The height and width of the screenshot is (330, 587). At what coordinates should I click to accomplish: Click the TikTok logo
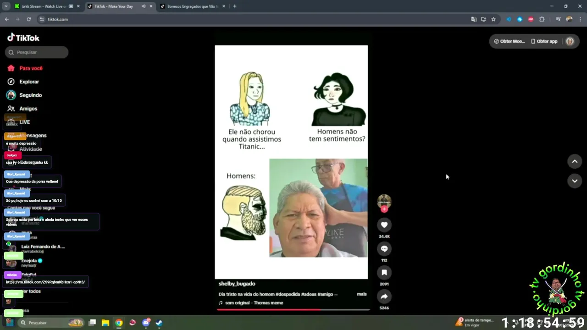tap(23, 38)
